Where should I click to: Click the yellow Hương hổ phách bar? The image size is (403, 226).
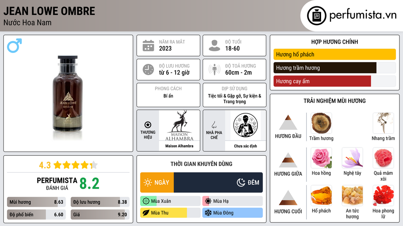[335, 54]
